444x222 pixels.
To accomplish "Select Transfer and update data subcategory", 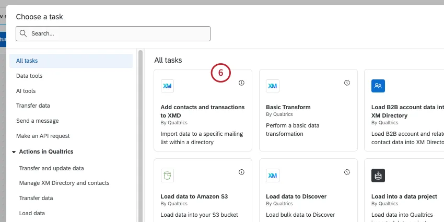I will (x=51, y=168).
